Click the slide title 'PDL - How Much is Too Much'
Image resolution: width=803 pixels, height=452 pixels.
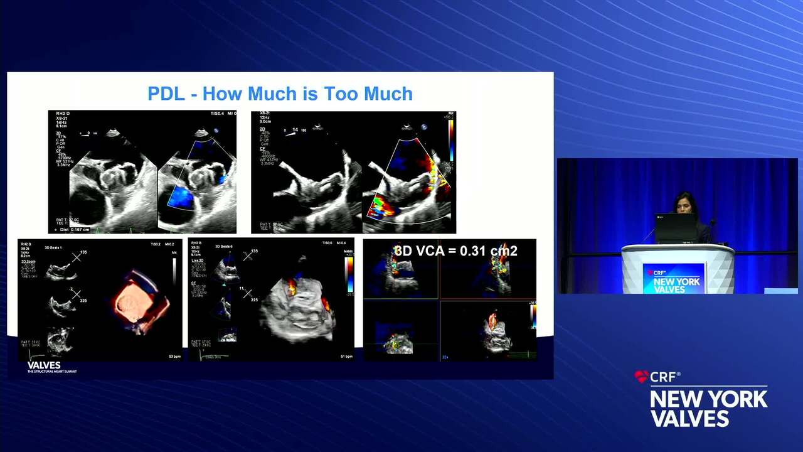point(280,94)
